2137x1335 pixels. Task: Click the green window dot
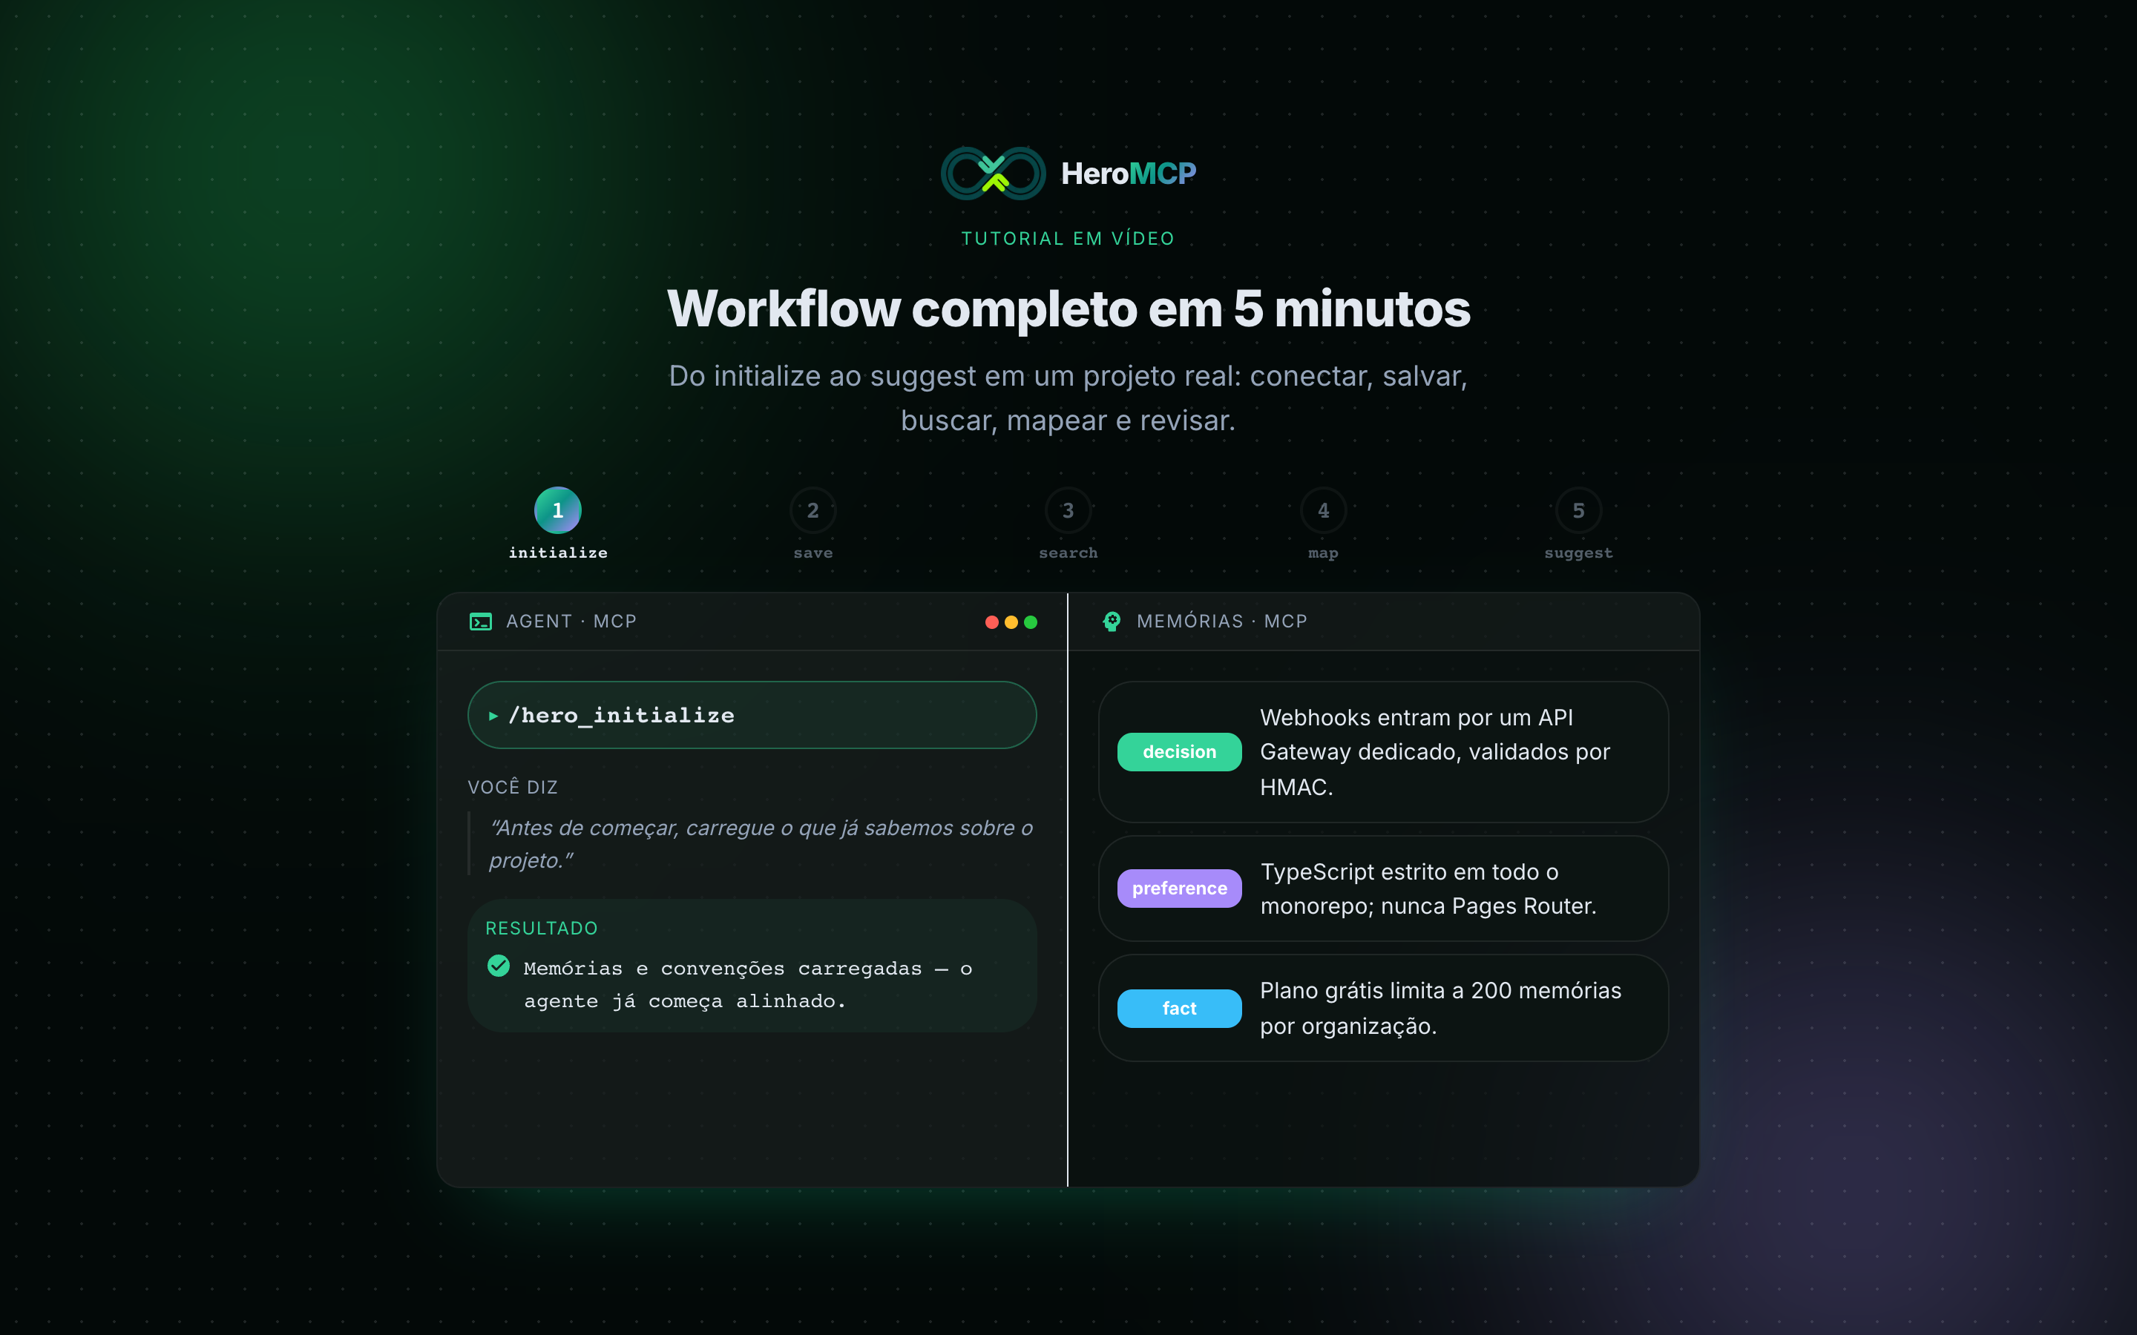click(1031, 622)
